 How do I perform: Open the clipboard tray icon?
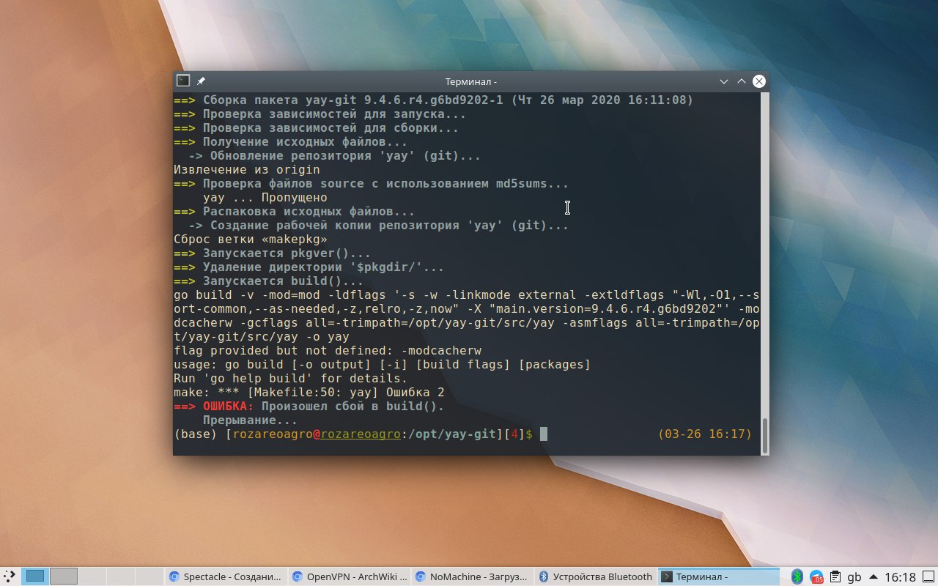[x=835, y=576]
